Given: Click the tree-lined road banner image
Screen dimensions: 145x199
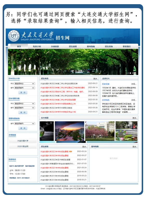Looking at the screenshot, I should [x=73, y=62].
